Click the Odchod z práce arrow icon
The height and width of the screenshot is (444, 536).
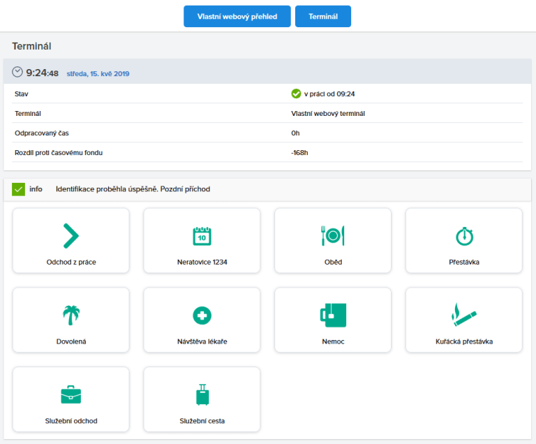coord(70,236)
